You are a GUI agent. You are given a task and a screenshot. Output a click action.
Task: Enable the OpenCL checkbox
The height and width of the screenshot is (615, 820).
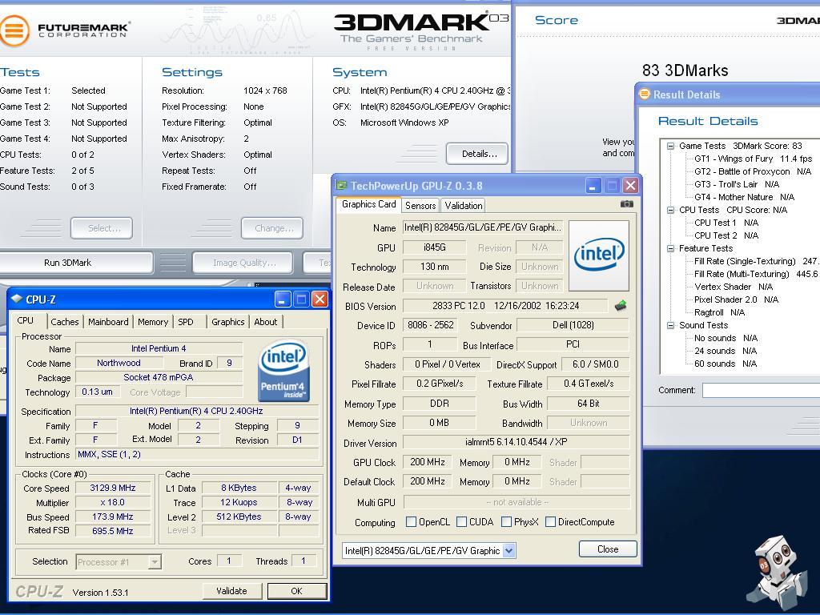[411, 522]
